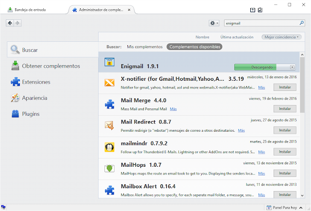Viewport: 311px width, 211px height.
Task: Select the Mis complementos filter
Action: tap(145, 47)
